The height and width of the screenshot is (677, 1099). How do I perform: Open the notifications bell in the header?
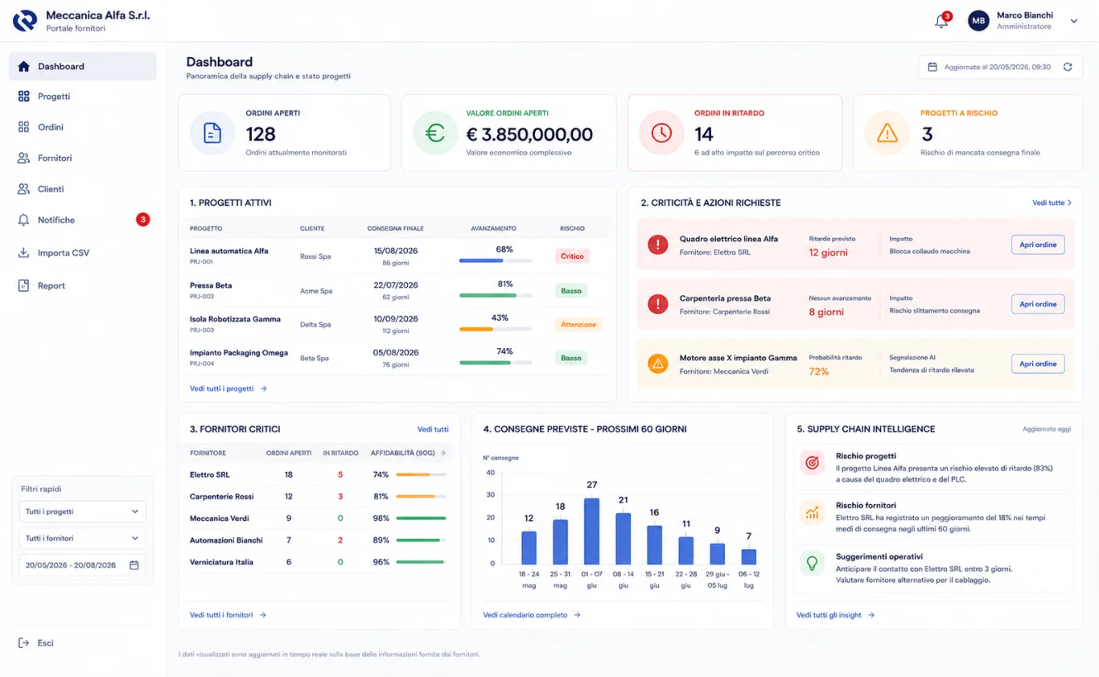coord(941,22)
